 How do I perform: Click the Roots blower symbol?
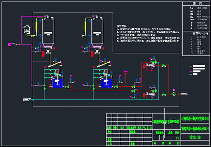(27, 29)
